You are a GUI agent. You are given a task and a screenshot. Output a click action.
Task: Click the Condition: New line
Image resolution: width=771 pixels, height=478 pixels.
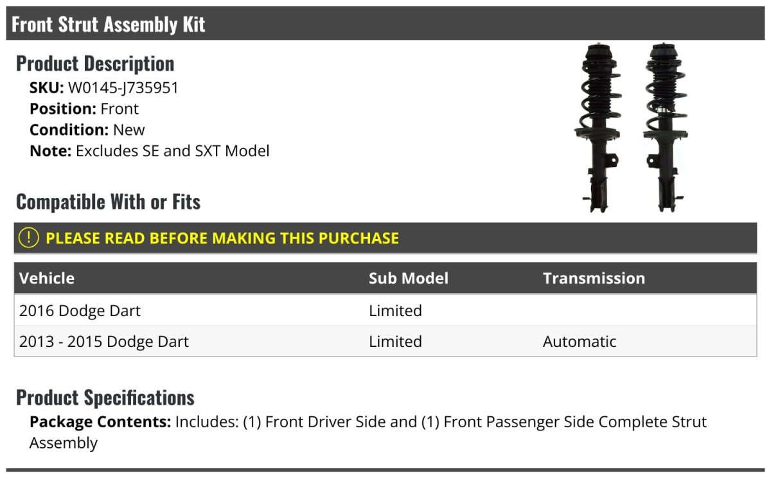coord(87,130)
